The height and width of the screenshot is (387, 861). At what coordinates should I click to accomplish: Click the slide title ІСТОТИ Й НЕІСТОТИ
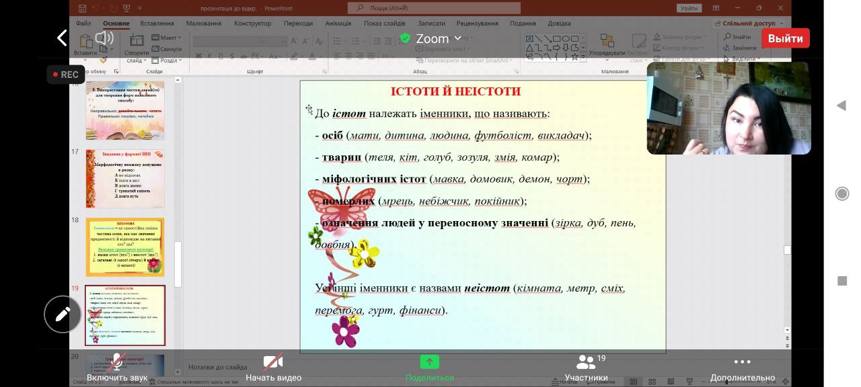455,91
